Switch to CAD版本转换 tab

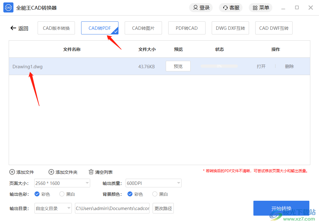56,28
